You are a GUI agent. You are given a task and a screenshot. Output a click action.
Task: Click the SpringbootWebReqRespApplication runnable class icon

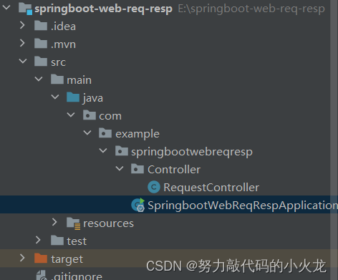coord(138,205)
